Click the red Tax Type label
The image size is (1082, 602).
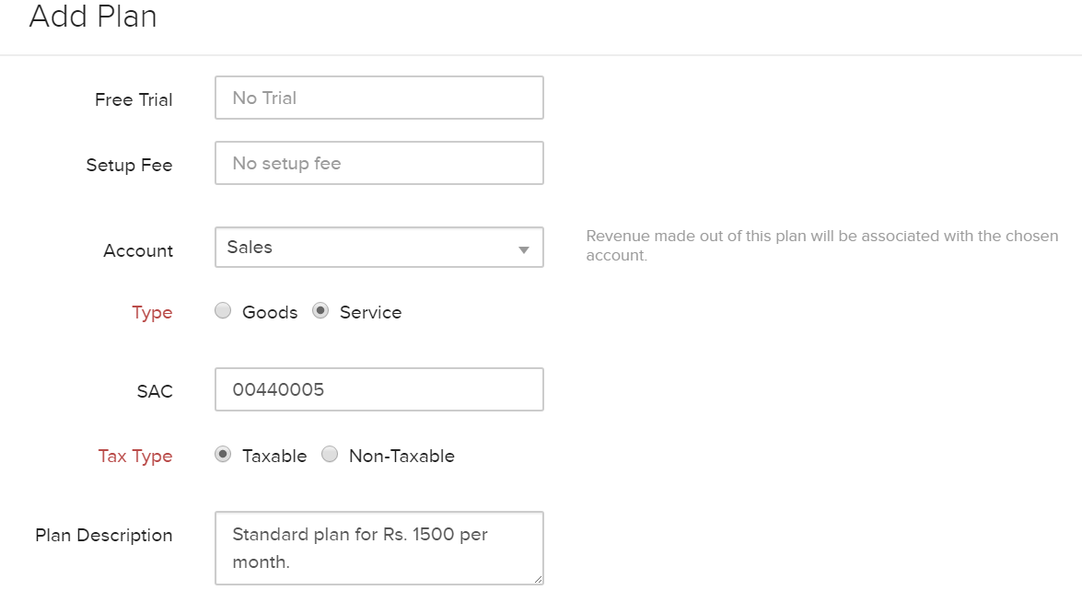pyautogui.click(x=135, y=456)
